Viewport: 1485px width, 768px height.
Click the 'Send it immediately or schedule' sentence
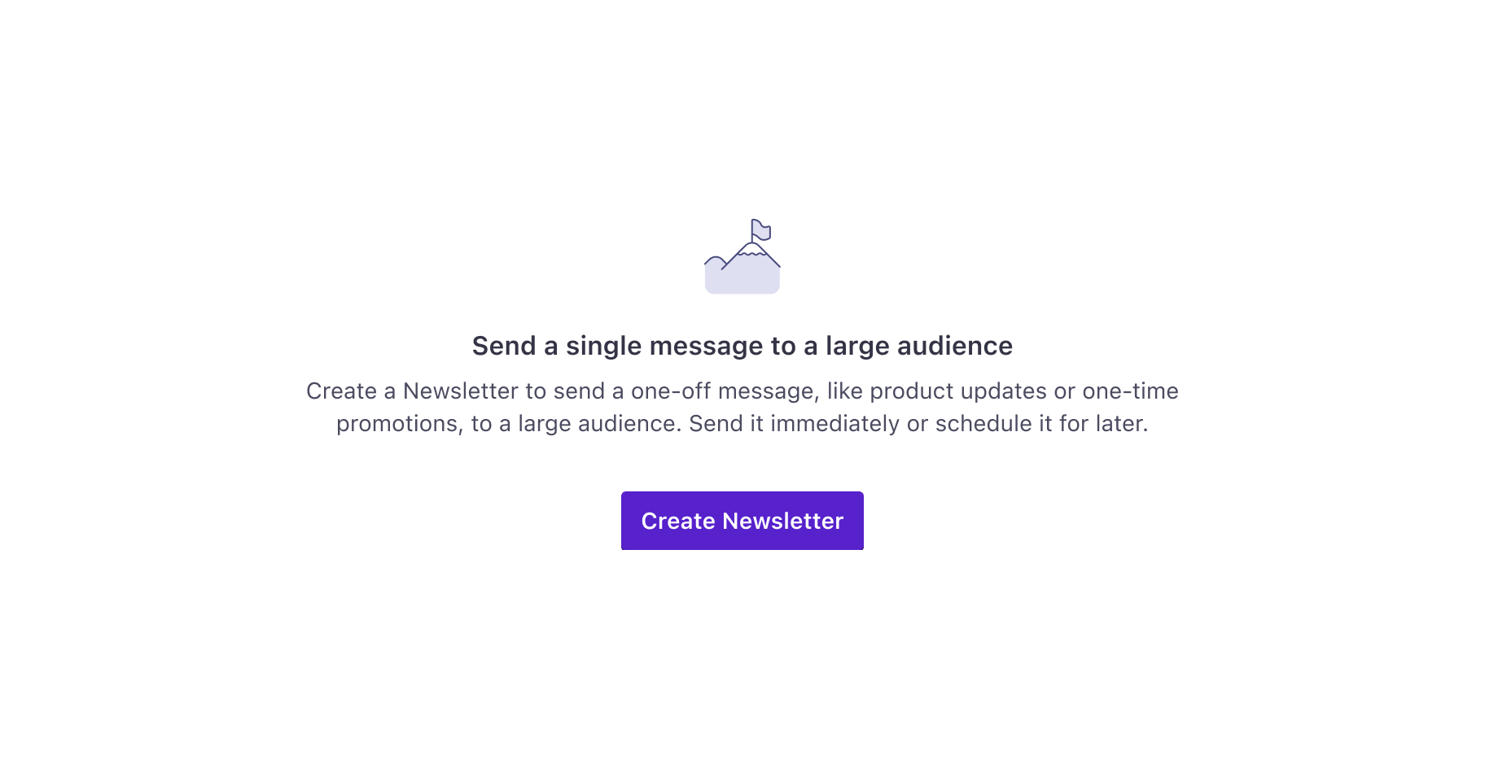pyautogui.click(x=918, y=424)
